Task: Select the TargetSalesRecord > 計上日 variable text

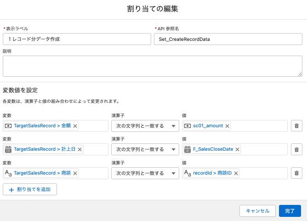Action: (45, 149)
